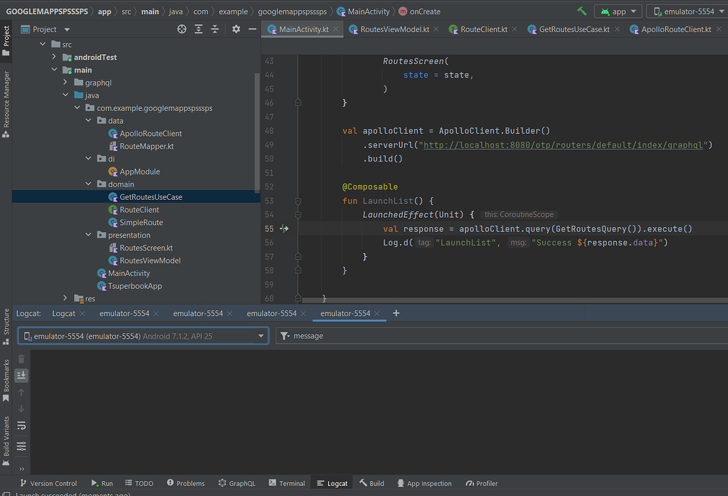Click Expand All in Project panel
Screen dimensions: 728x496
(199, 29)
